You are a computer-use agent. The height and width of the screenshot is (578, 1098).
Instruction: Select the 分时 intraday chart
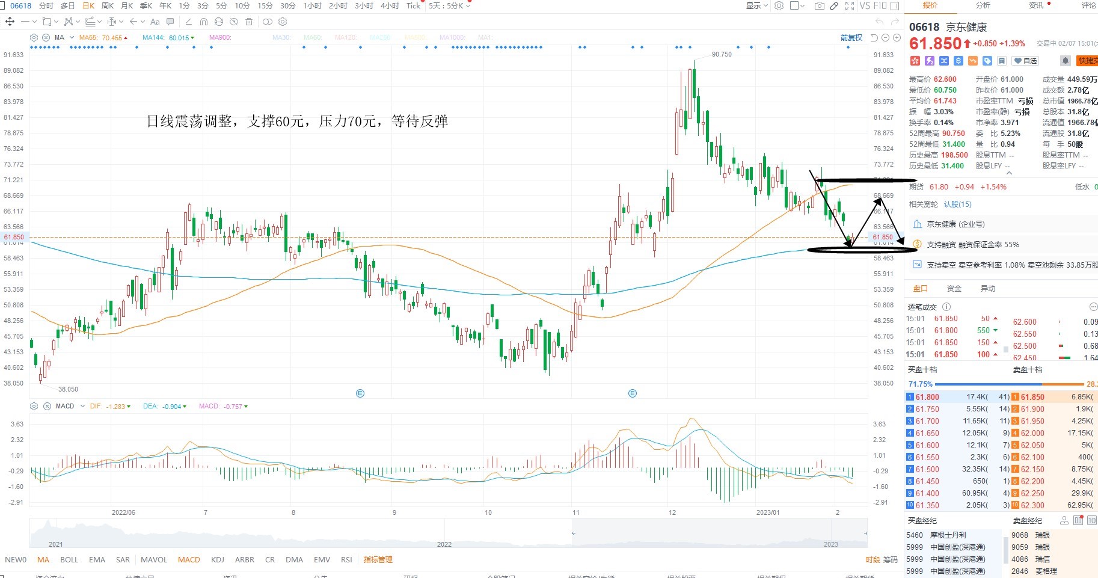(x=46, y=6)
